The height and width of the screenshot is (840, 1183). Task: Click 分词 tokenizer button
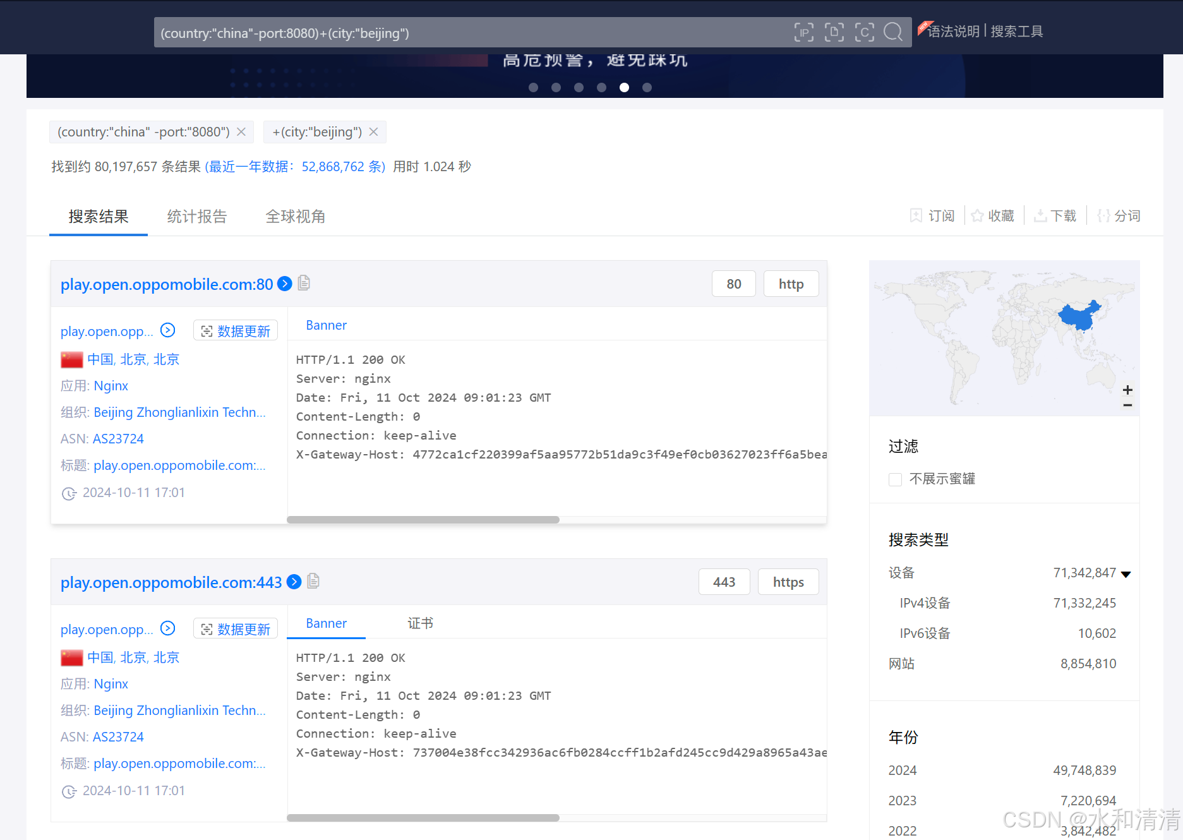(x=1119, y=216)
